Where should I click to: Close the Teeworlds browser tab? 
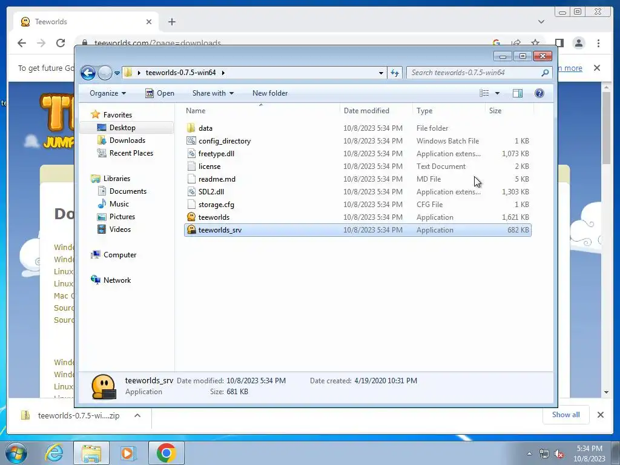(x=149, y=22)
